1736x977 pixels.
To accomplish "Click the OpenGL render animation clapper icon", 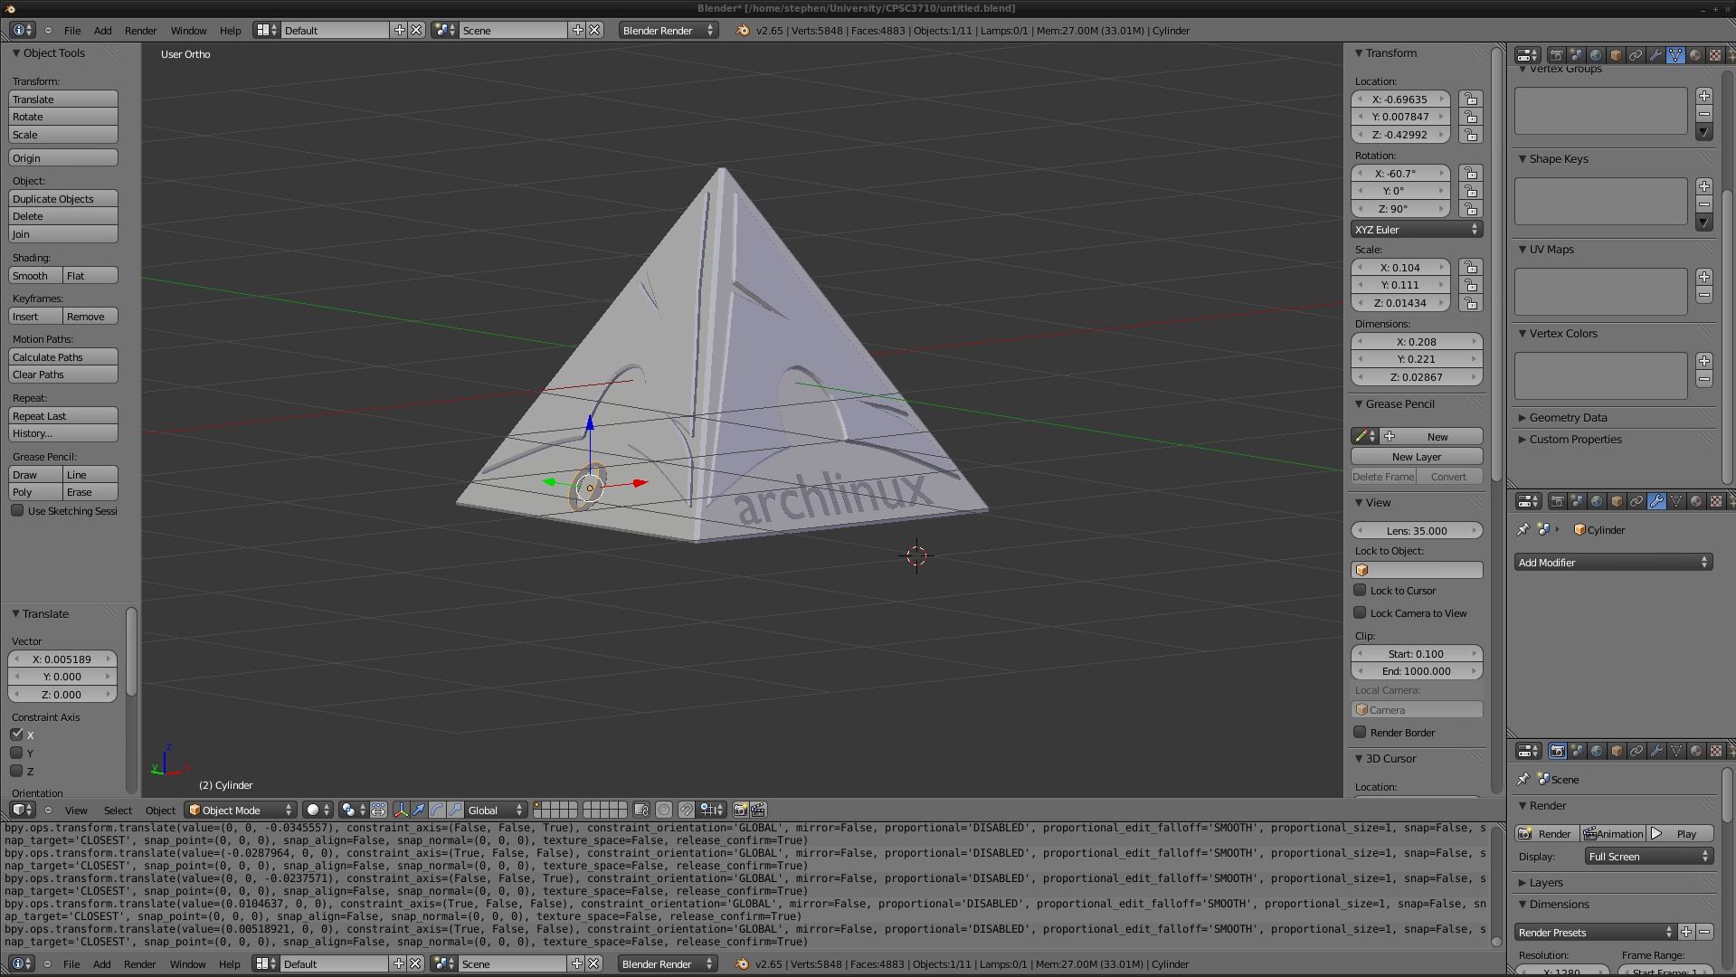I will [x=758, y=810].
